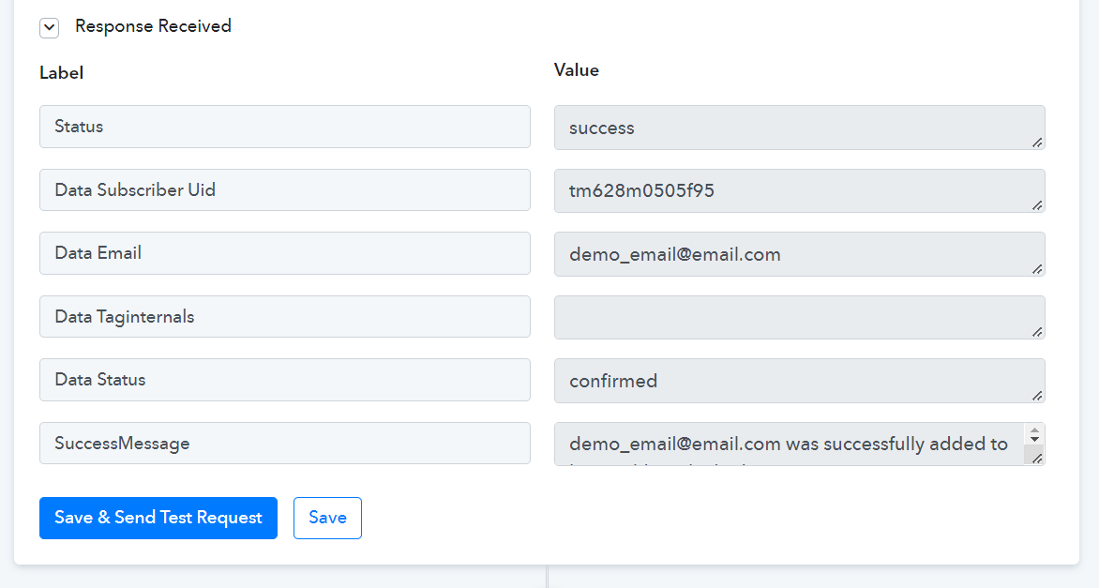Screen dimensions: 1099x588
Task: Click the Data Email label field
Action: [284, 253]
